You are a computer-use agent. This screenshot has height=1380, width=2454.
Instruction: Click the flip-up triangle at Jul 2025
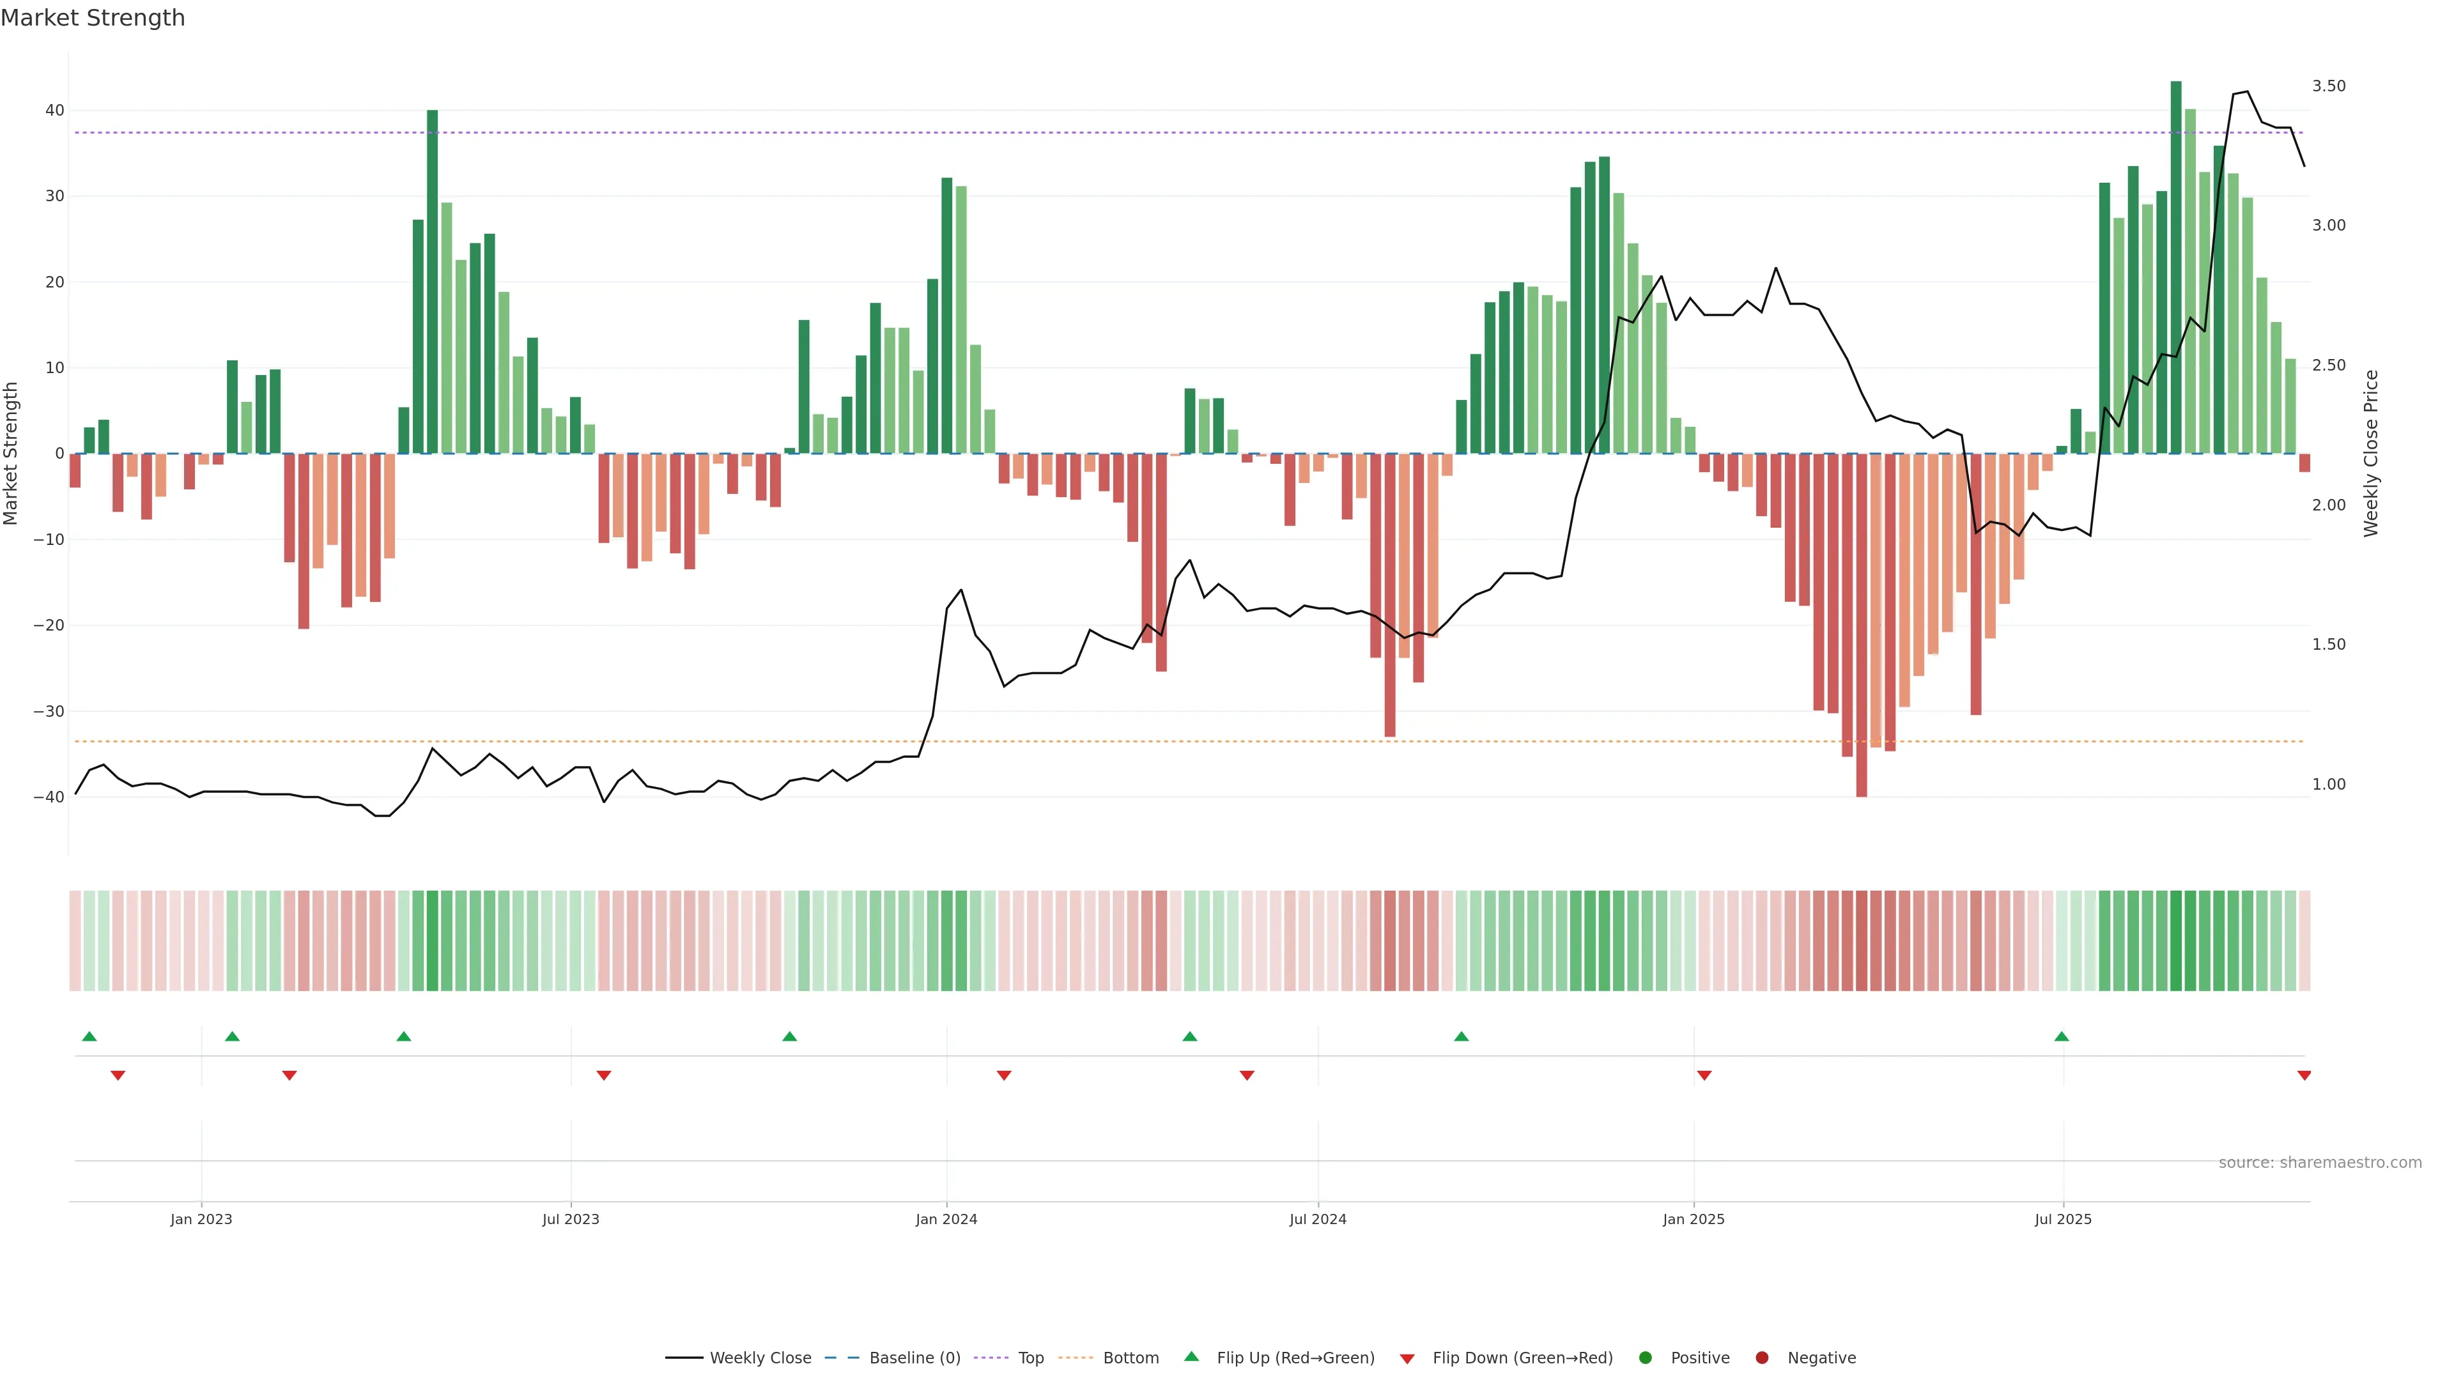point(2062,1036)
